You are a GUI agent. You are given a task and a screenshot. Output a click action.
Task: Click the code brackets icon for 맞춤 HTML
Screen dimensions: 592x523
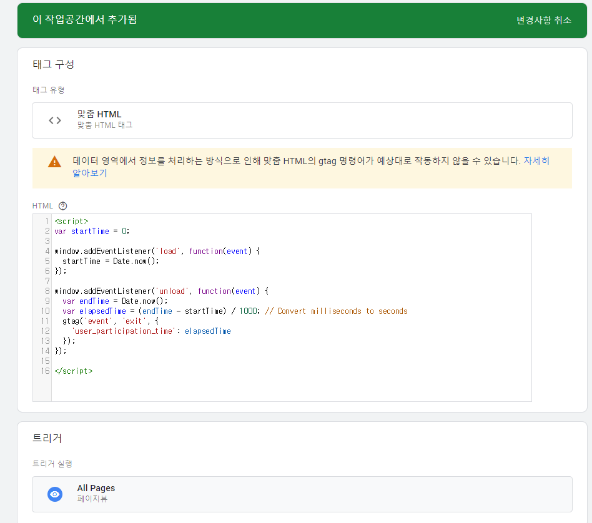[55, 120]
